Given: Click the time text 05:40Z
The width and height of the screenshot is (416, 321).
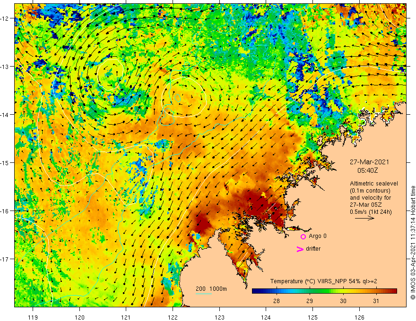Looking at the screenshot, I should [367, 170].
